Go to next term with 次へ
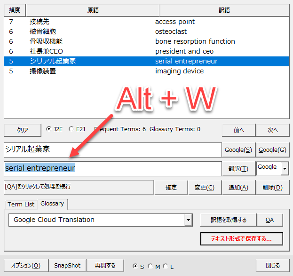Viewport: 293px width, 276px height. 273,130
